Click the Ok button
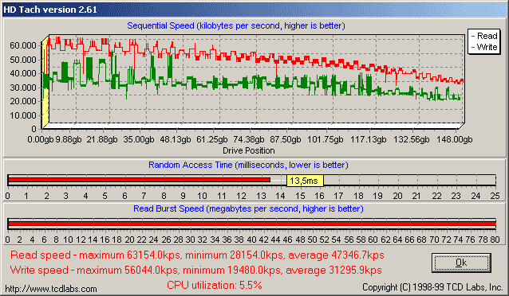This screenshot has height=296, width=509. click(x=461, y=263)
